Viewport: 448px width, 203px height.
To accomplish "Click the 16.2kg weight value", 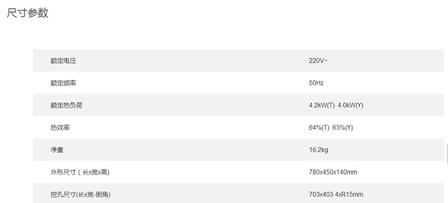I will pyautogui.click(x=318, y=150).
